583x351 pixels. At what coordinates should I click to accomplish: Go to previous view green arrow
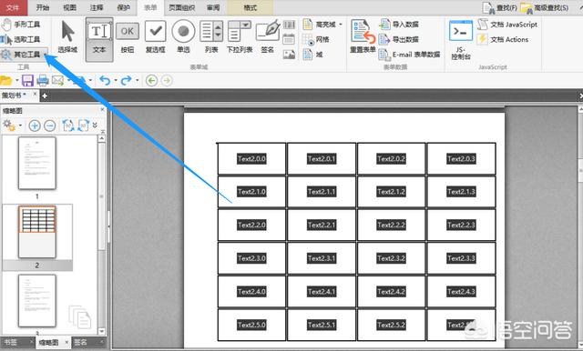(x=151, y=80)
